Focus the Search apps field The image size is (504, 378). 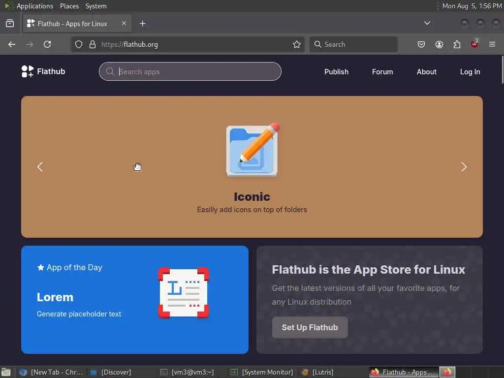point(190,71)
